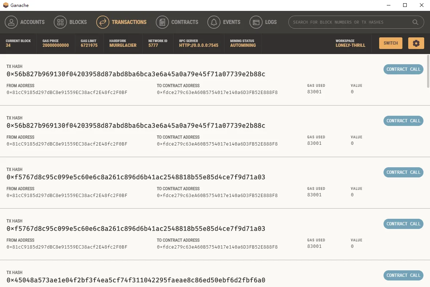
Task: Click the vertical scrollbar thumb
Action: click(x=428, y=71)
